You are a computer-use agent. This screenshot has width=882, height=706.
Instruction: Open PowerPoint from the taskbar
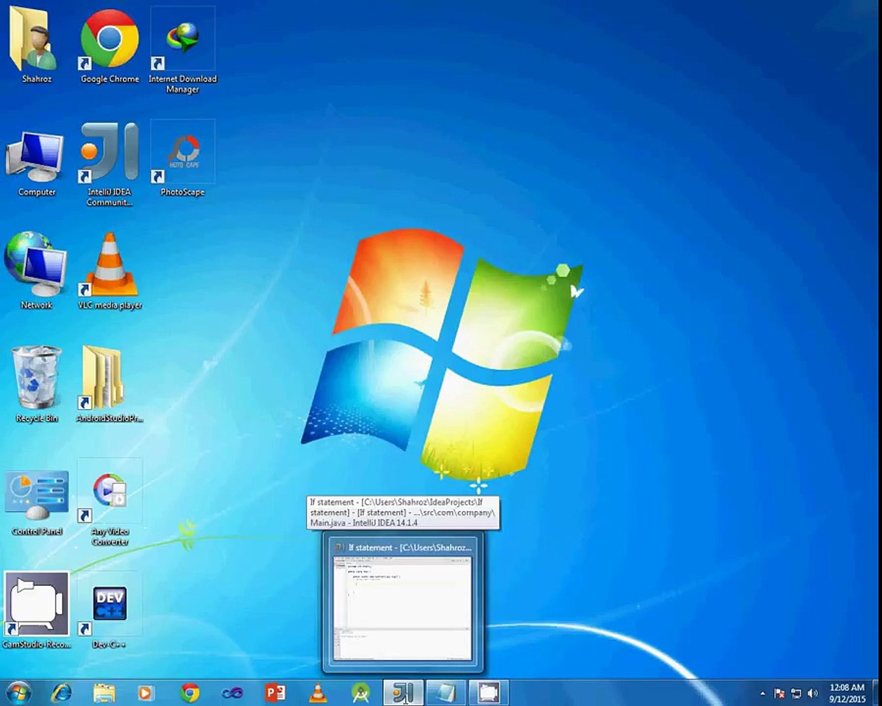(275, 692)
